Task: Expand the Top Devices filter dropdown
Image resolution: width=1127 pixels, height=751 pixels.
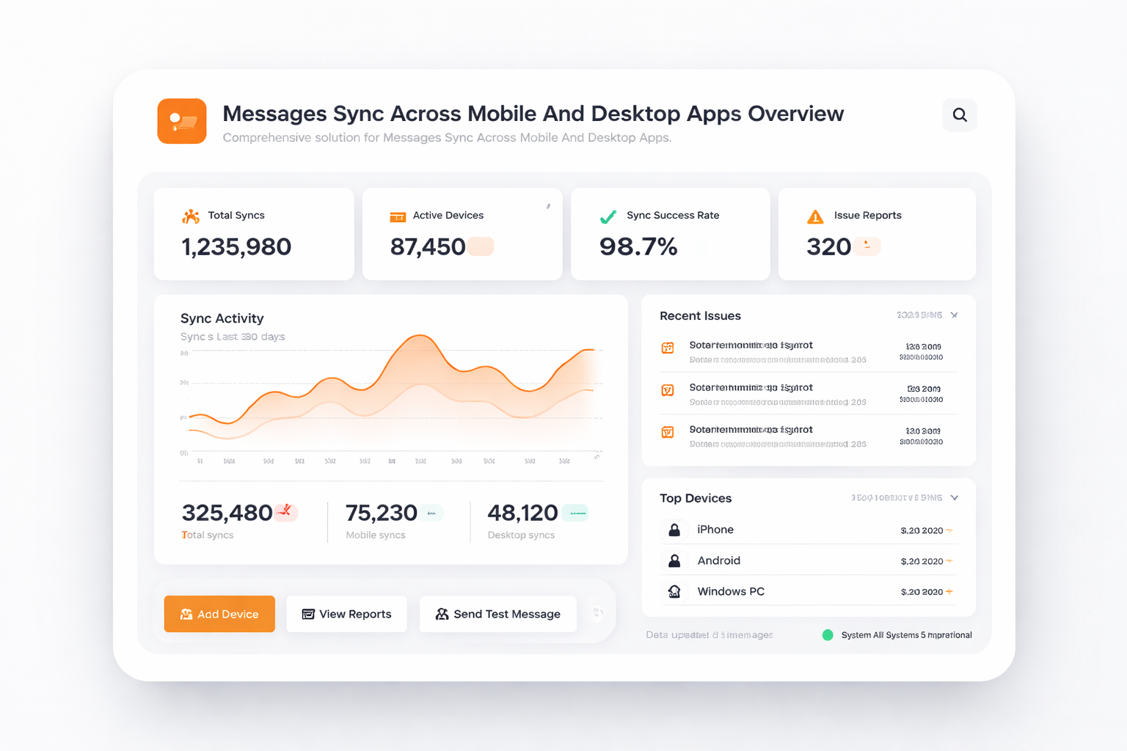Action: [954, 498]
